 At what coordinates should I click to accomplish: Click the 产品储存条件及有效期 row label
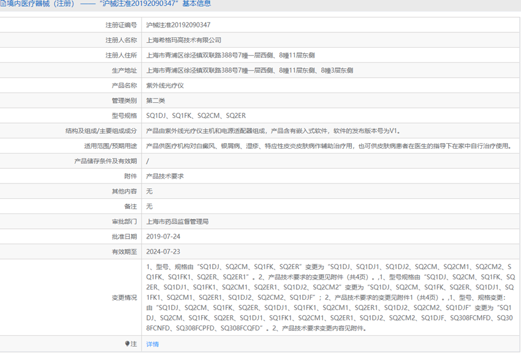(x=105, y=161)
